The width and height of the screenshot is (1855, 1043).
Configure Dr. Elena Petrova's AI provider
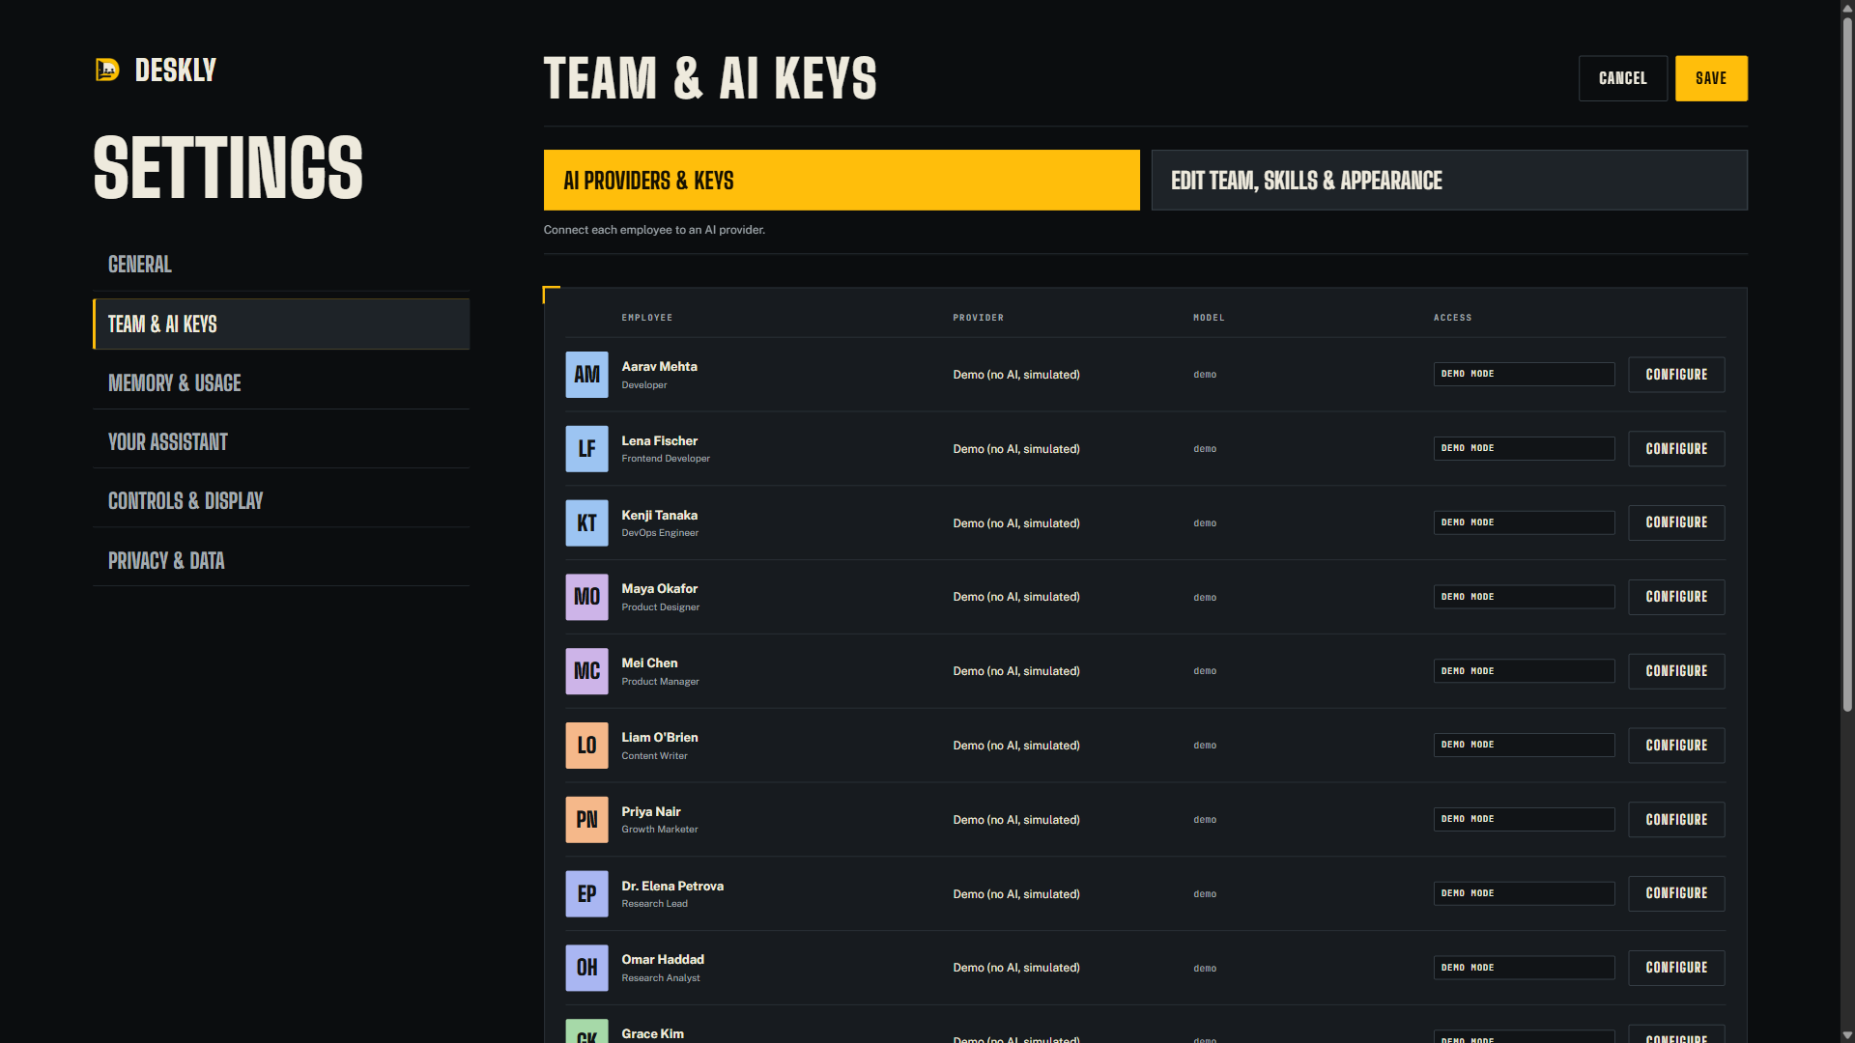click(x=1676, y=893)
